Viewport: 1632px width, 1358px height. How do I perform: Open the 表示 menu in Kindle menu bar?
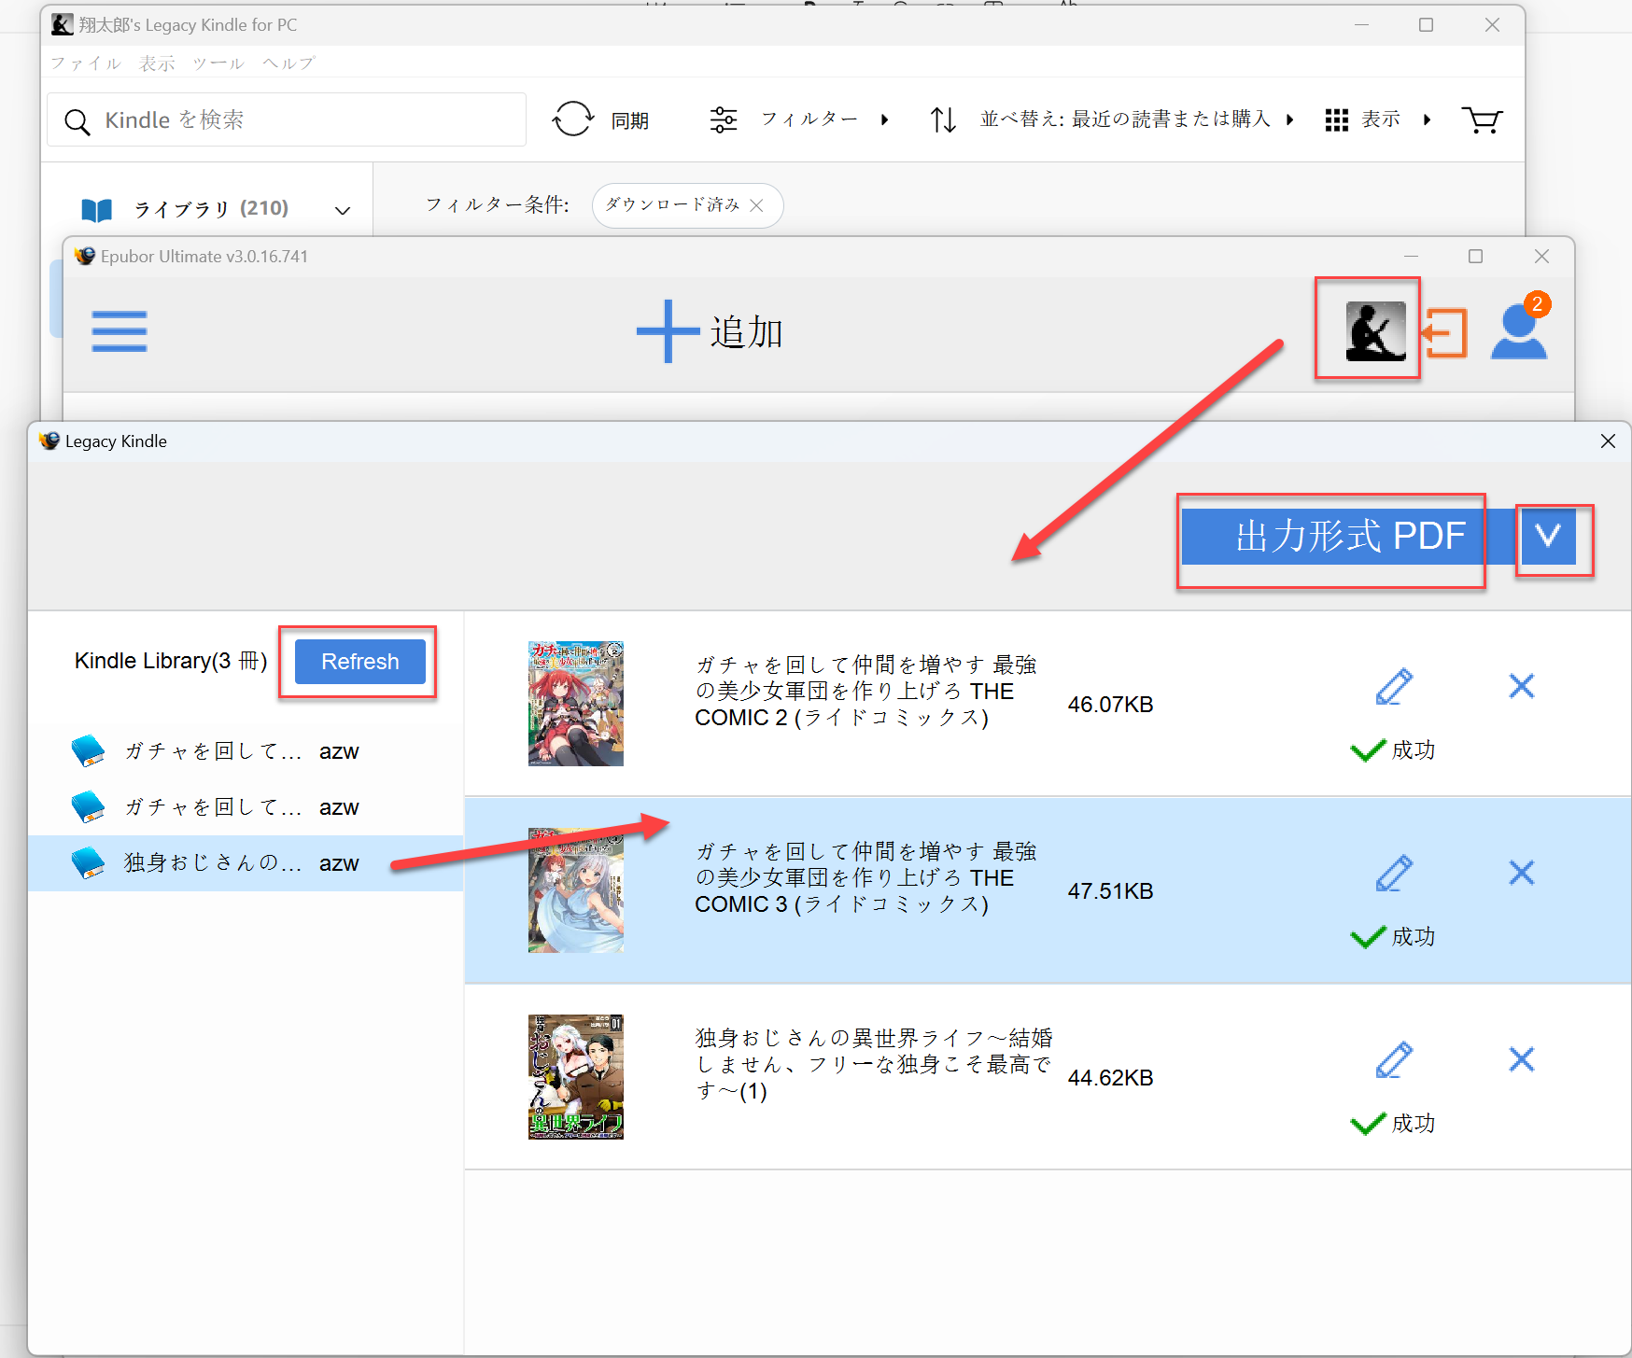(x=157, y=63)
